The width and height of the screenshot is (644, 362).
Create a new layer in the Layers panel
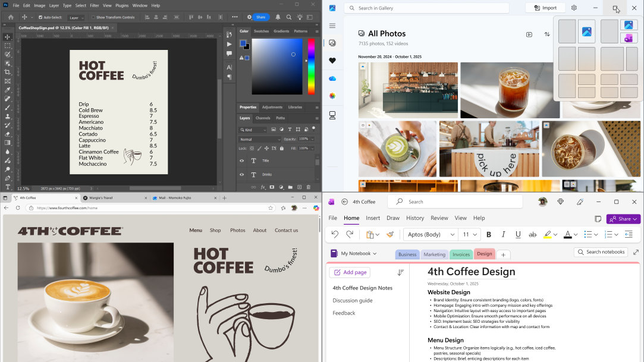pos(299,187)
